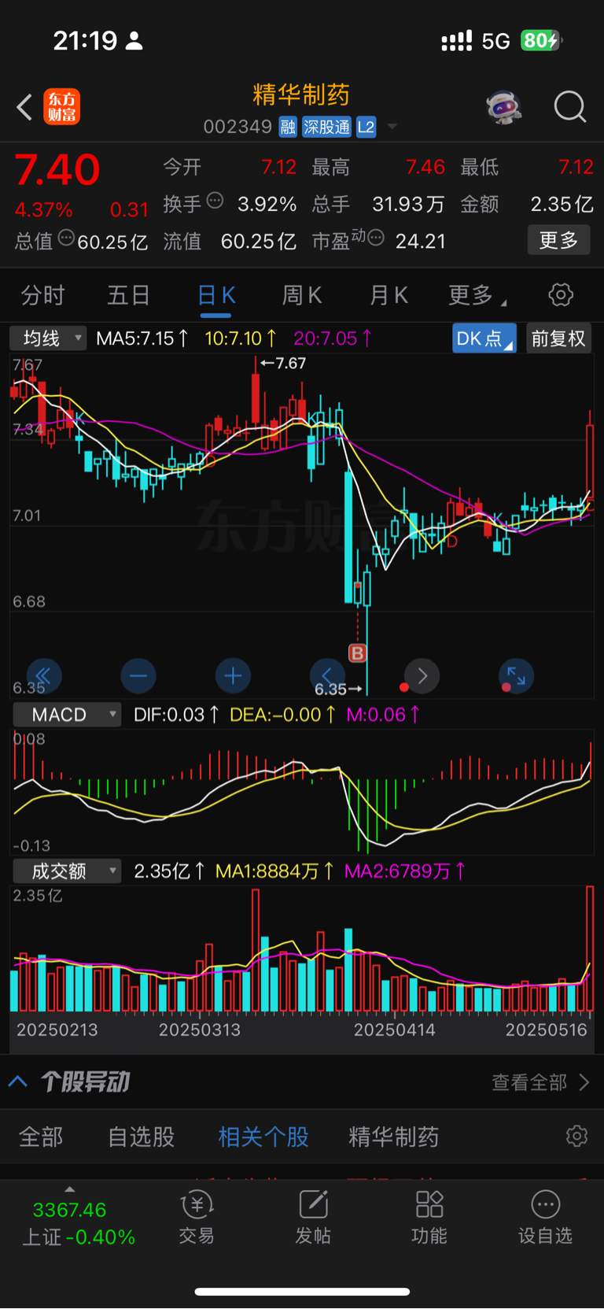
Task: Open the MACD indicator dropdown
Action: pos(67,715)
